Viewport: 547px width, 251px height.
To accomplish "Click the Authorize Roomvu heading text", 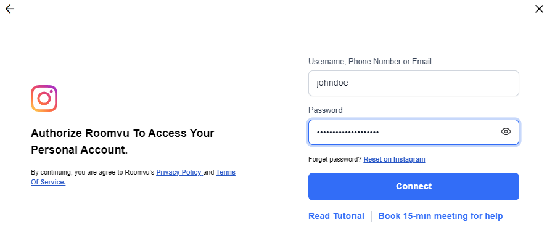I will 123,133.
